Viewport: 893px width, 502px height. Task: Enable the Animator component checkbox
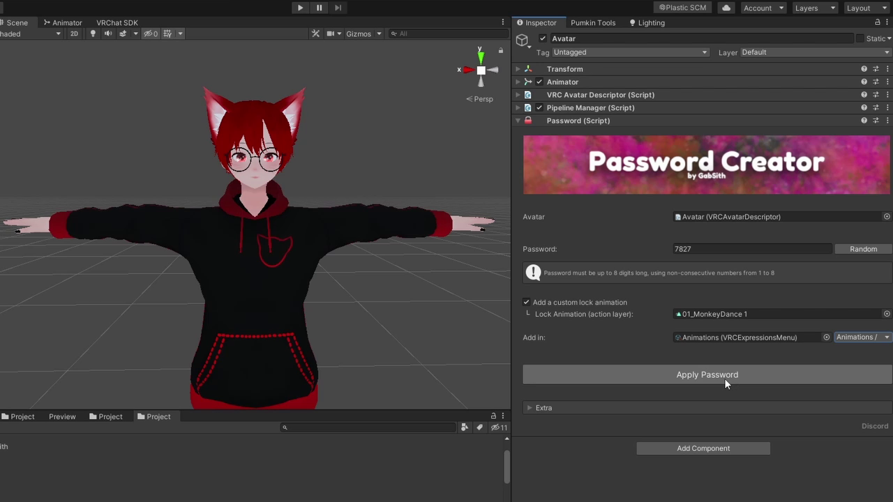pyautogui.click(x=539, y=82)
